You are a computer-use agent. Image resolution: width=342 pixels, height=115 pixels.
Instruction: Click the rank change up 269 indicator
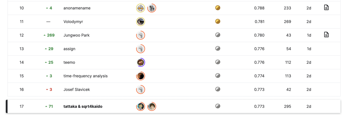point(49,35)
